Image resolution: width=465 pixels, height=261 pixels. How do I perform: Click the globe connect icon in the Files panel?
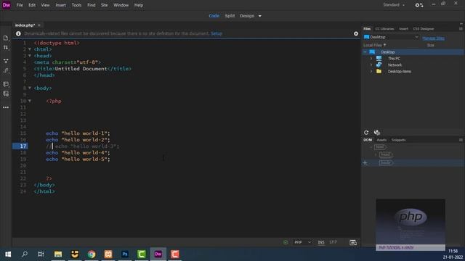click(x=377, y=133)
